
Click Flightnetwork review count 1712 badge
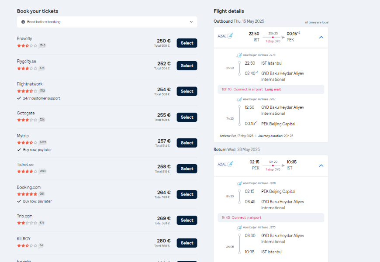pos(42,91)
